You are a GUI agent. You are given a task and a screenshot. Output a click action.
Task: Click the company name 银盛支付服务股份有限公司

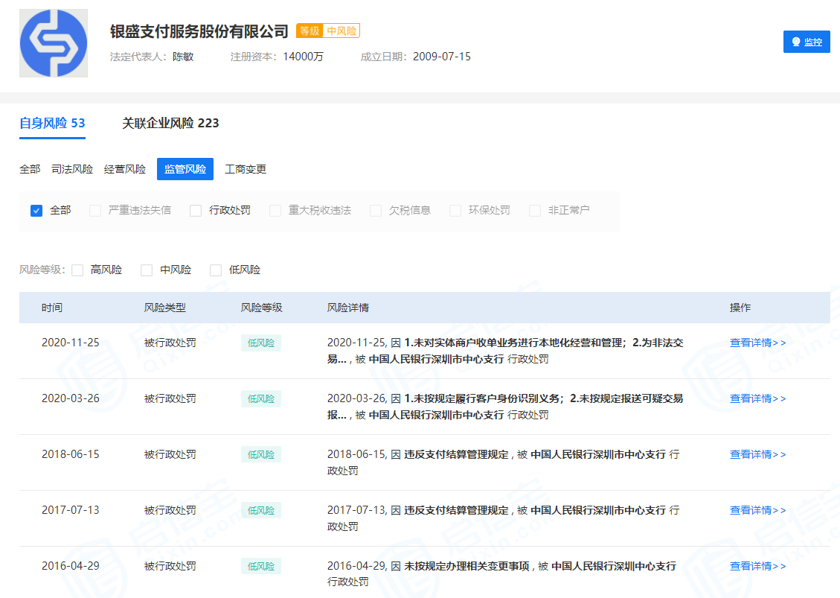[x=199, y=31]
